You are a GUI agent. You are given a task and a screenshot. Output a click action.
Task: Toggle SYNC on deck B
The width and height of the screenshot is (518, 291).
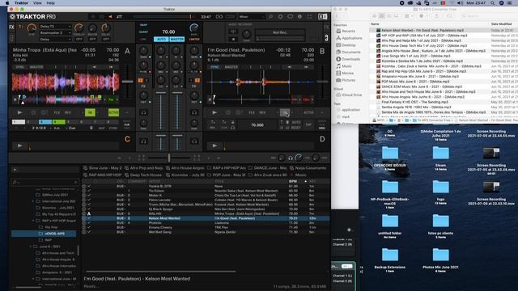tap(214, 67)
